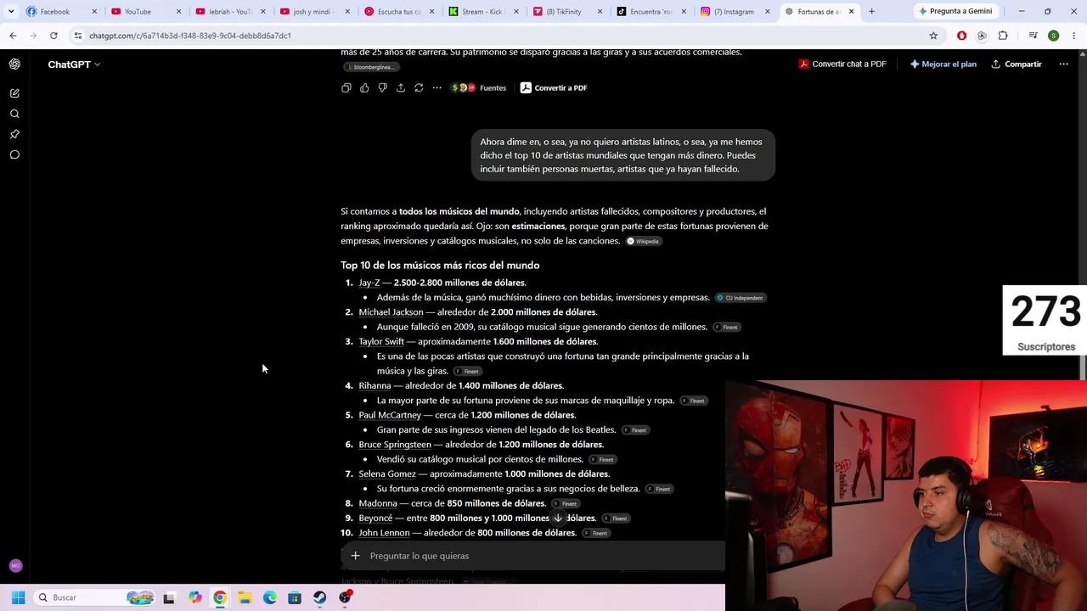Open a new browser tab

tap(871, 12)
